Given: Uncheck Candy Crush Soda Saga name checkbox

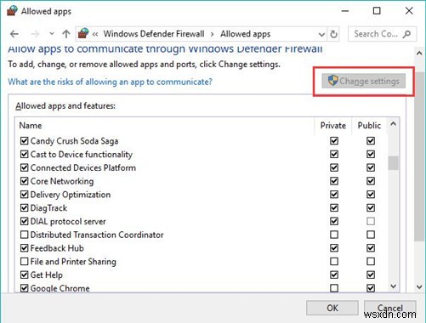Looking at the screenshot, I should (25, 141).
